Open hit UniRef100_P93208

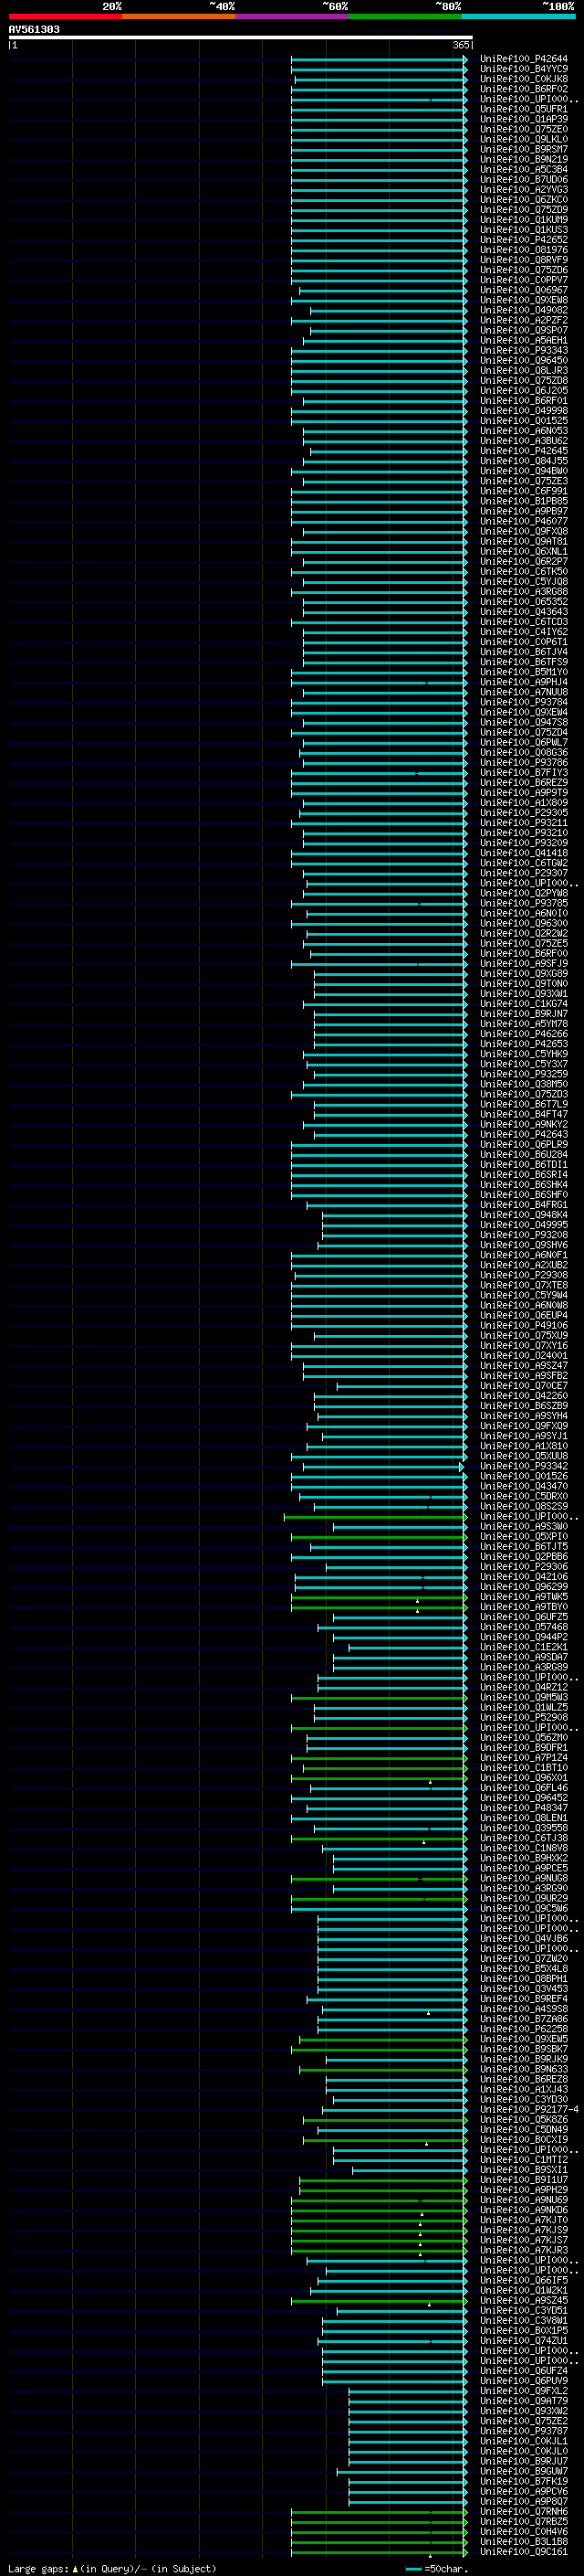tap(524, 1235)
